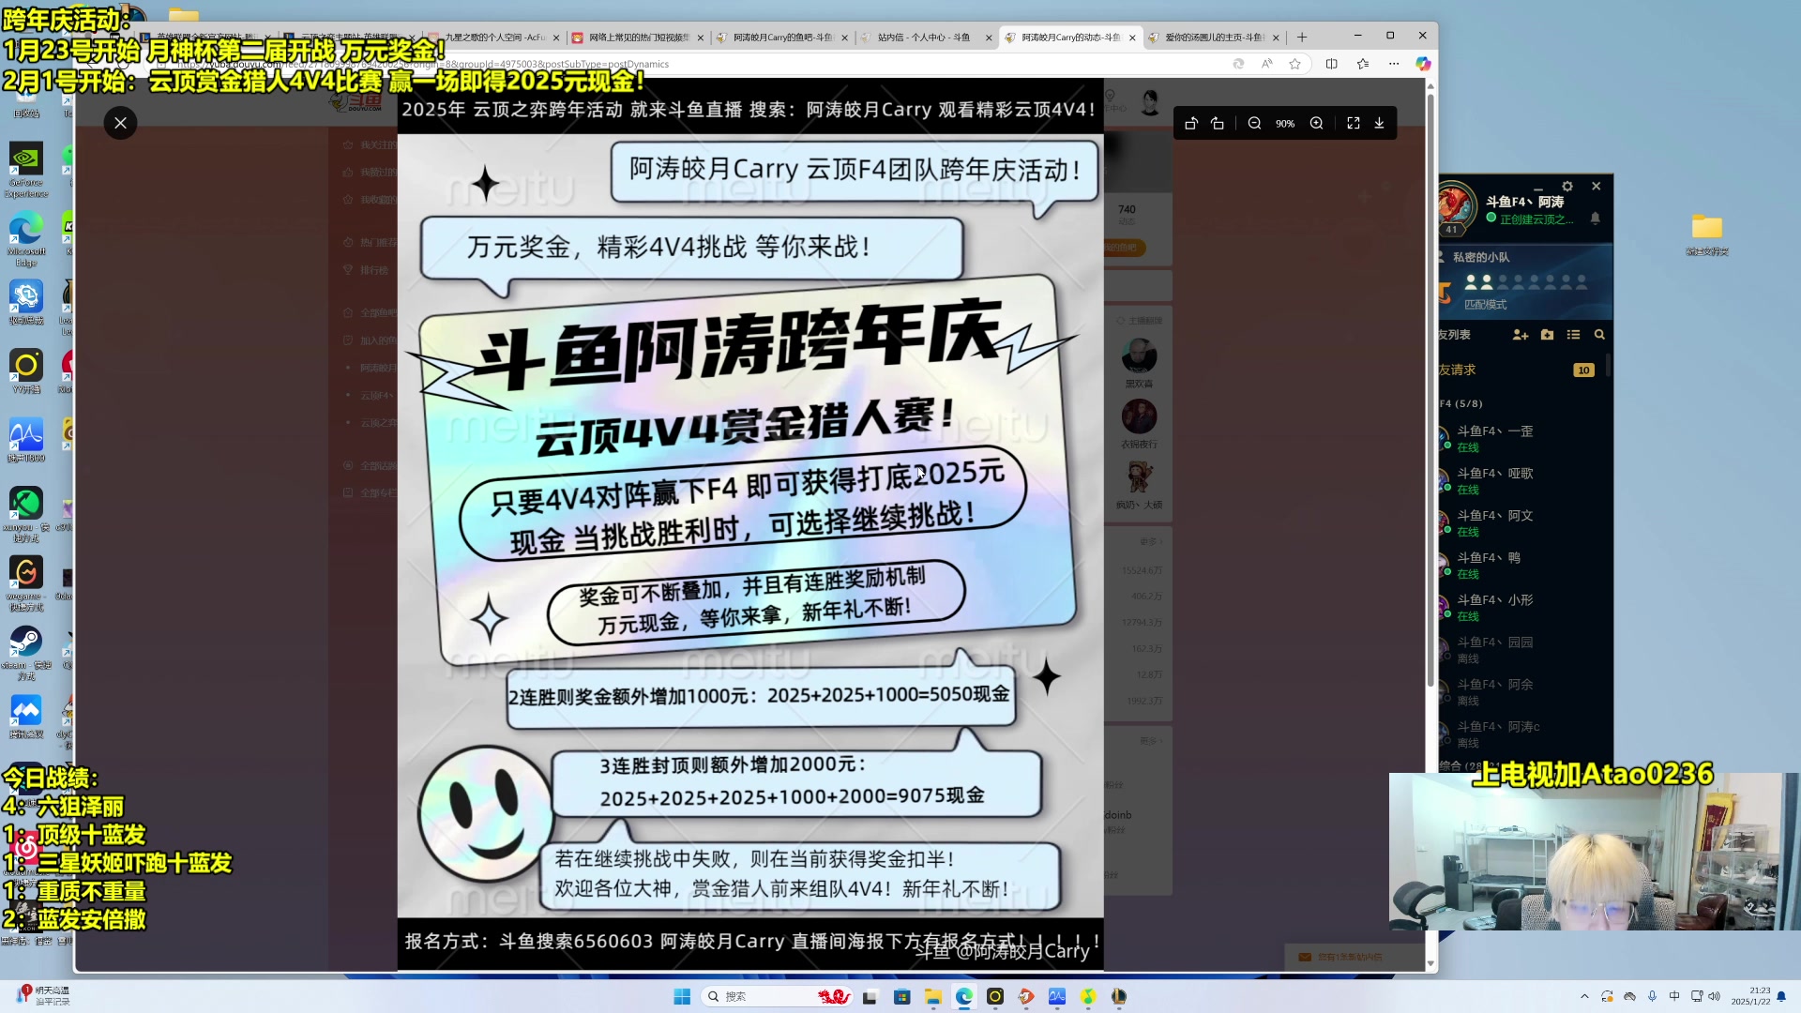Show hidden system tray icons

[1584, 996]
